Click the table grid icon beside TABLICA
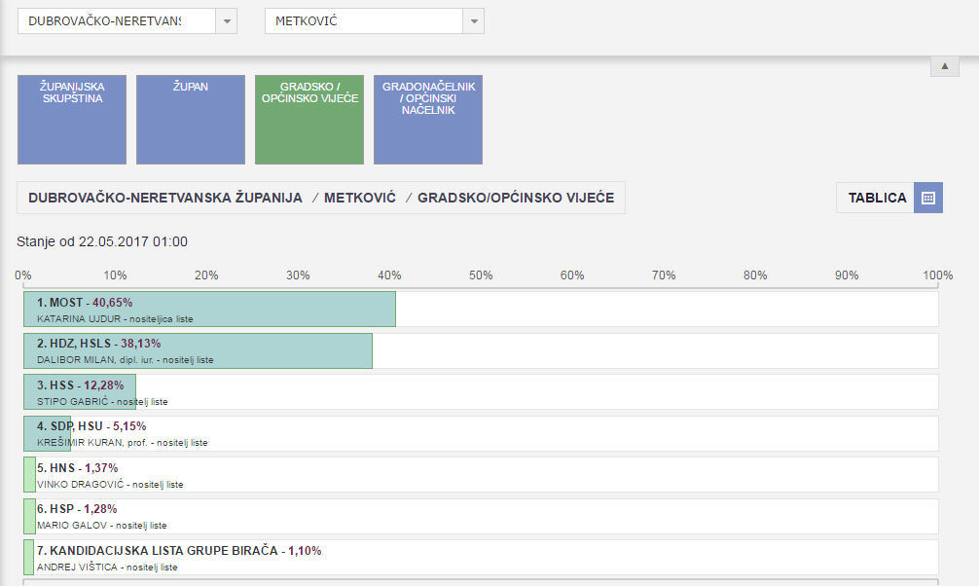 point(927,198)
